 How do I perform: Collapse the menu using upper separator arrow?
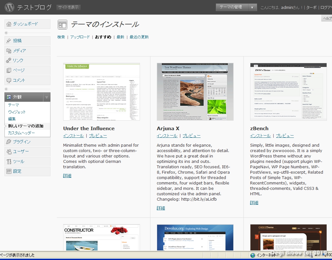[6, 33]
